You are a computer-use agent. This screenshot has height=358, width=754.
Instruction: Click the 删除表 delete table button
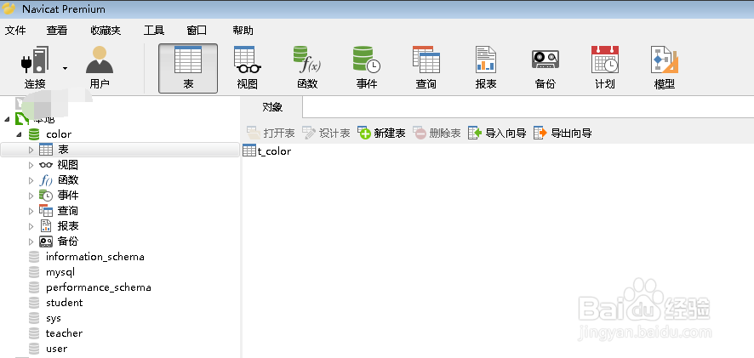coord(437,134)
